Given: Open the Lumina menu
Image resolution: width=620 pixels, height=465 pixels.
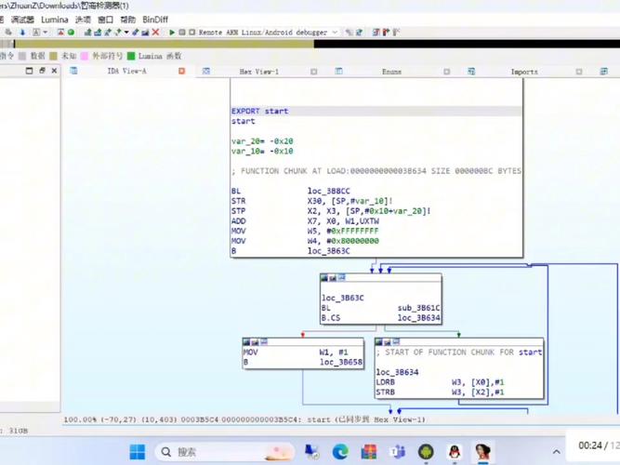Looking at the screenshot, I should pyautogui.click(x=54, y=20).
